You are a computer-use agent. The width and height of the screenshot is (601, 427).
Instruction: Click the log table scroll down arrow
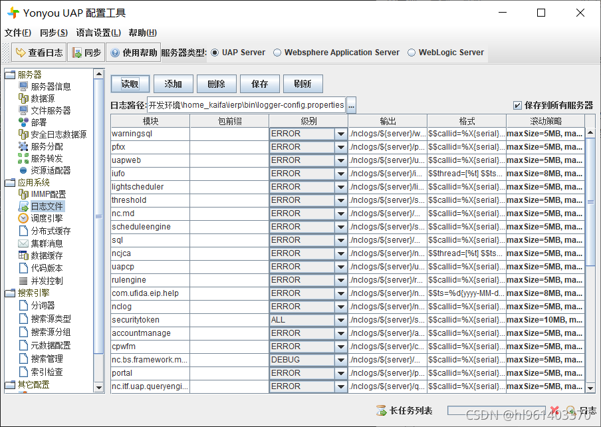[x=590, y=388]
